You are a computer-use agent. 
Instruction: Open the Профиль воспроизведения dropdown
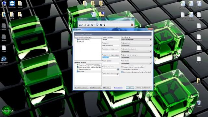[136, 51]
